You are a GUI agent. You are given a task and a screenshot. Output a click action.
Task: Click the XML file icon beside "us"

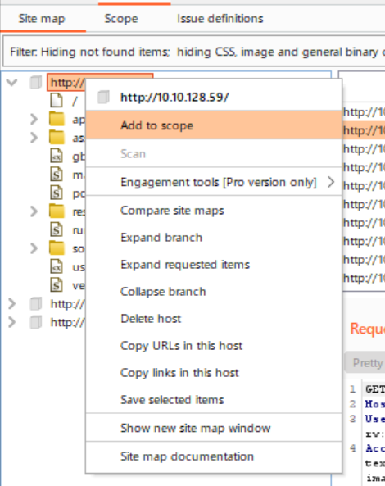coord(57,267)
